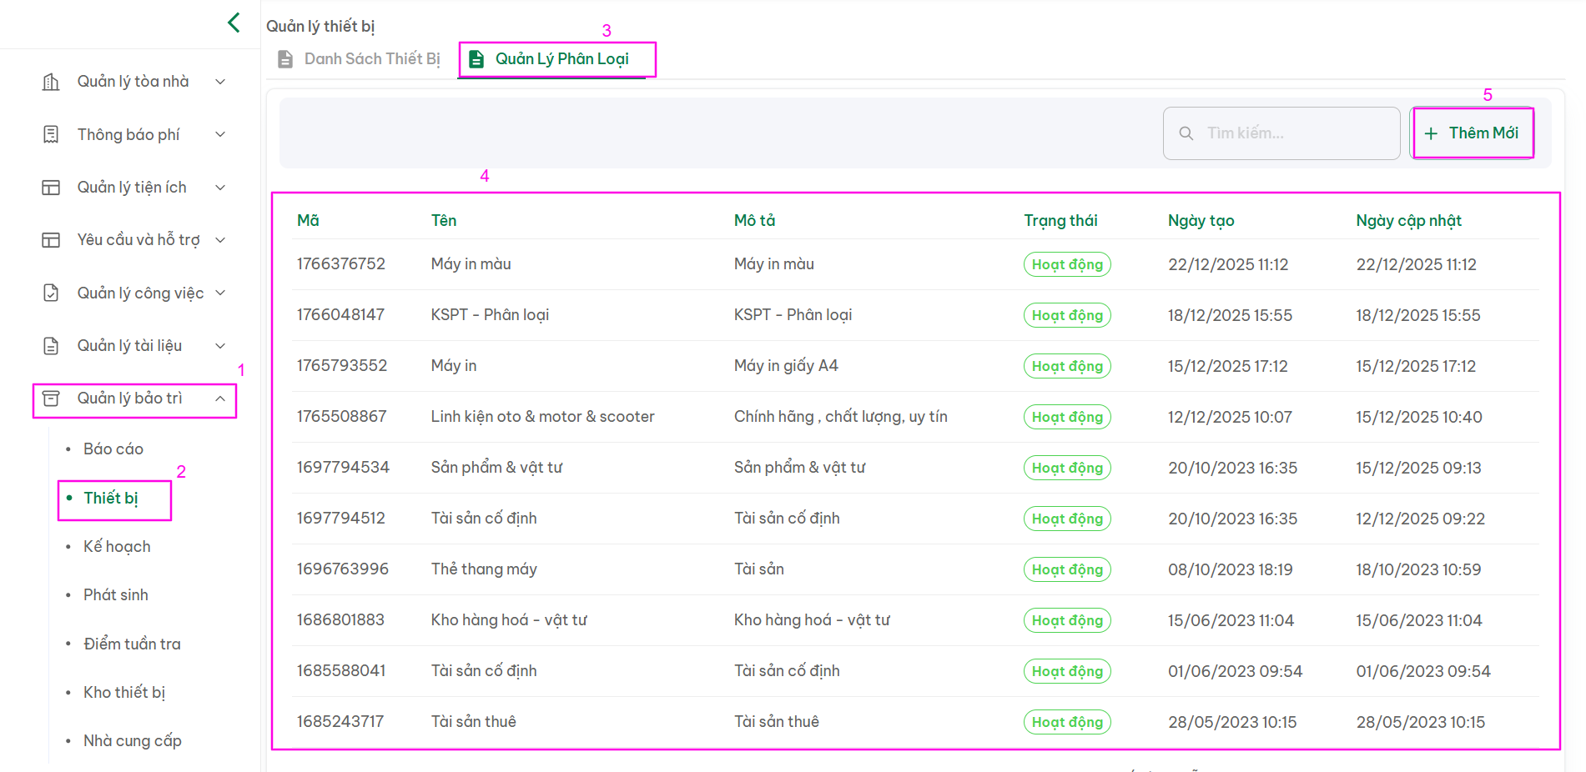Open the Kho thiết bị submenu item
Viewport: 1586px width, 772px height.
coord(124,693)
